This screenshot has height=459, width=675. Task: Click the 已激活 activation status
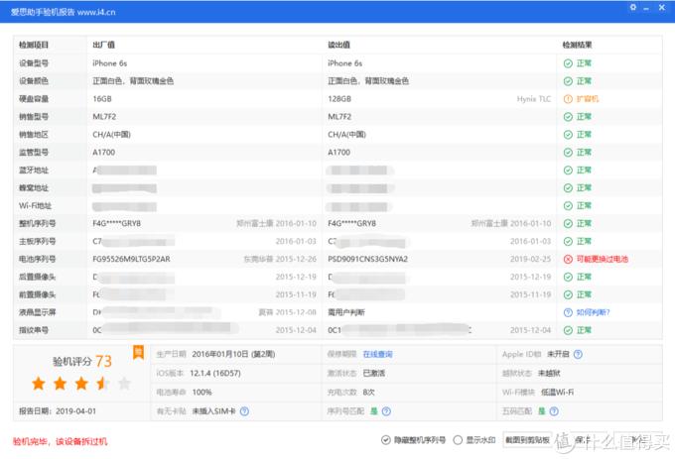tap(373, 373)
